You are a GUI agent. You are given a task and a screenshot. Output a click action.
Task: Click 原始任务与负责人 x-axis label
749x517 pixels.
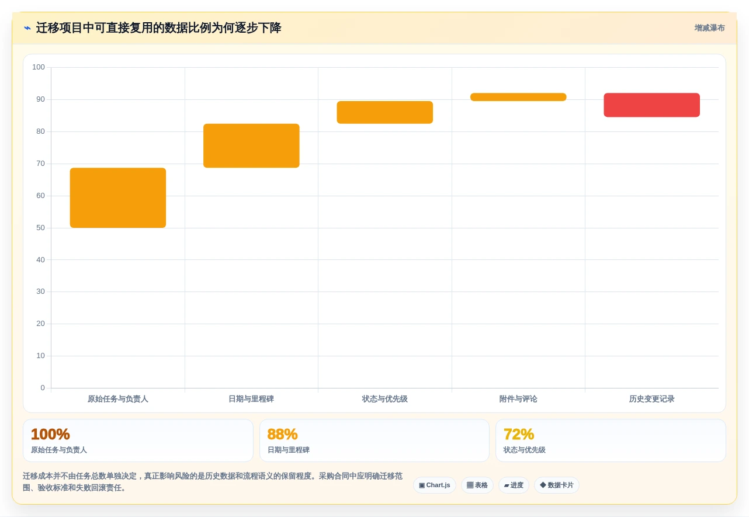coord(118,399)
